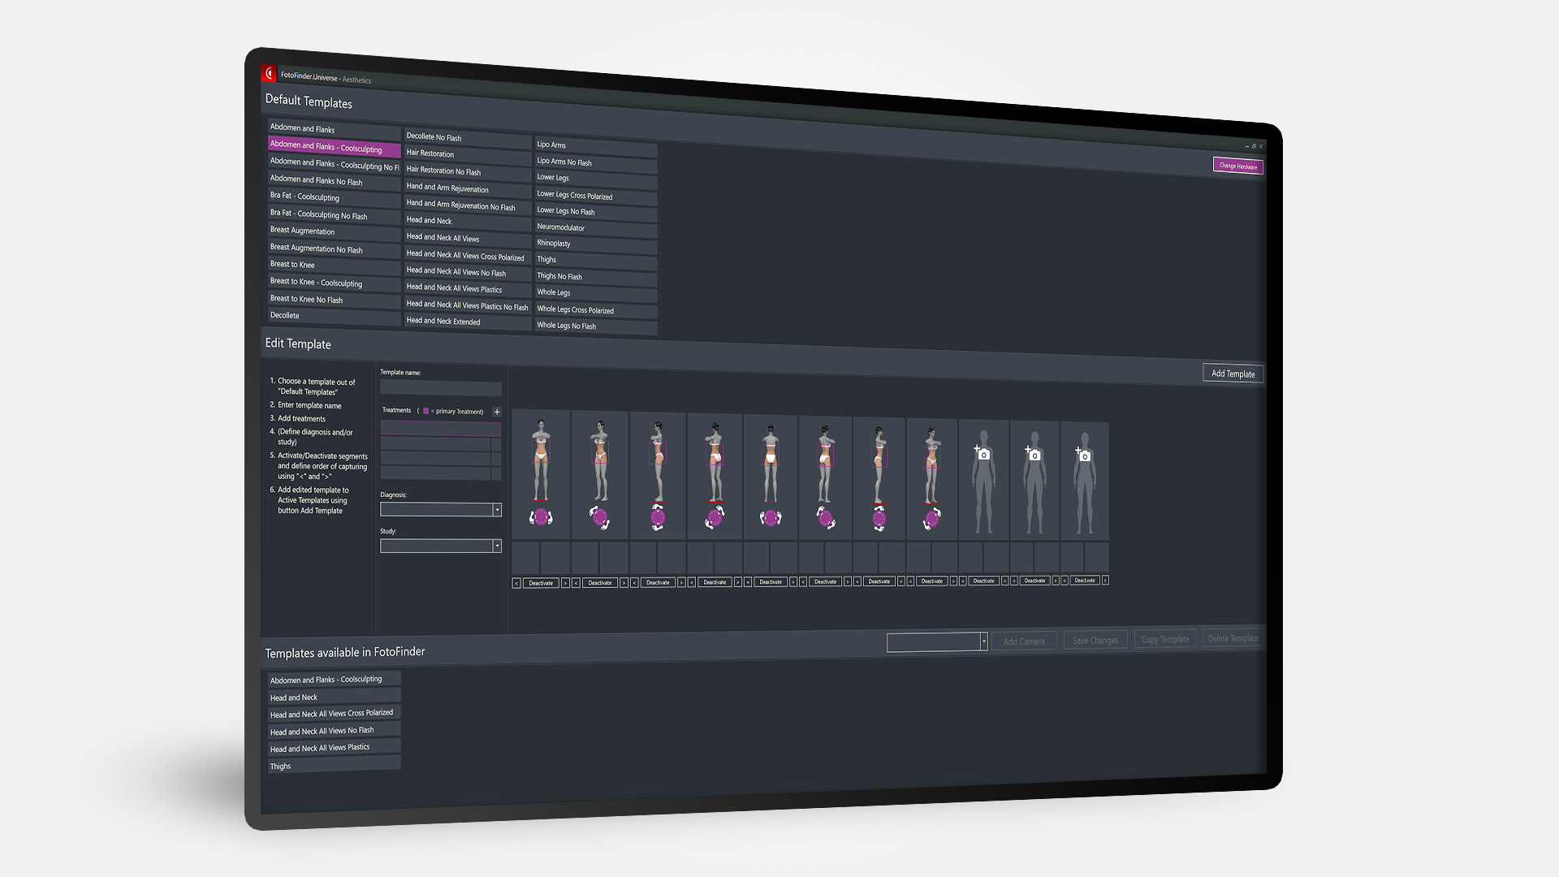Deactivate the first body segment

[540, 583]
